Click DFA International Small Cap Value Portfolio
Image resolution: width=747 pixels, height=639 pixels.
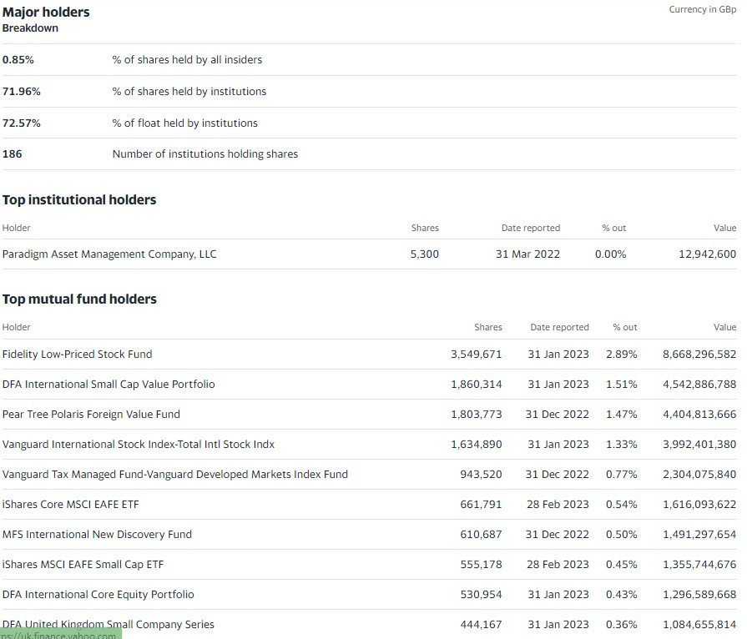109,385
